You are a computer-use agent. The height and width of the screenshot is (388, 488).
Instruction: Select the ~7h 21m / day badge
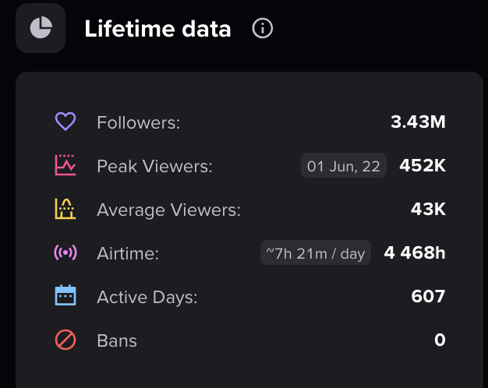316,252
